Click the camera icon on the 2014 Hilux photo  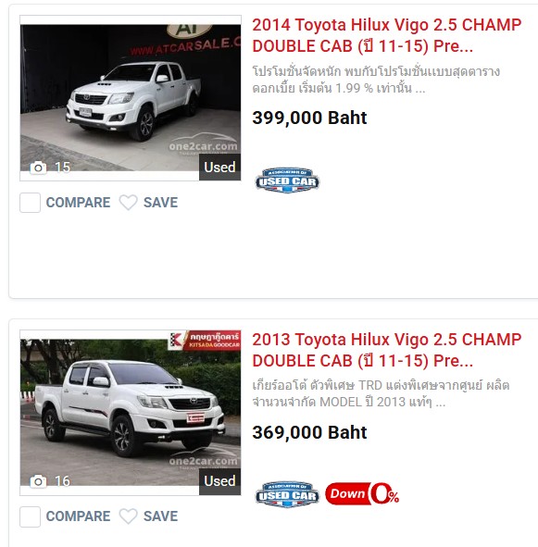pyautogui.click(x=38, y=168)
